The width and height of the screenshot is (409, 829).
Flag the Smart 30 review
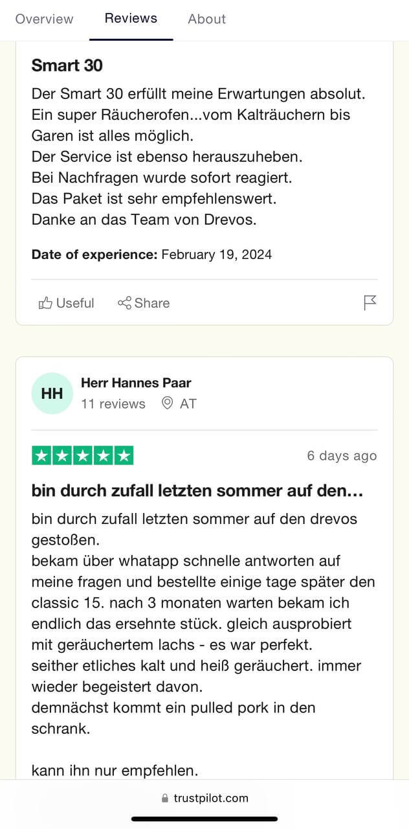370,302
